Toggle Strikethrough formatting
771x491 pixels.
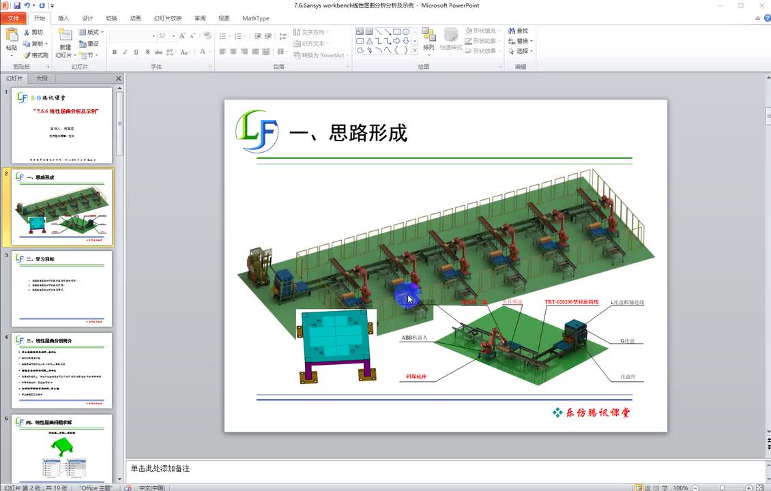click(x=158, y=52)
